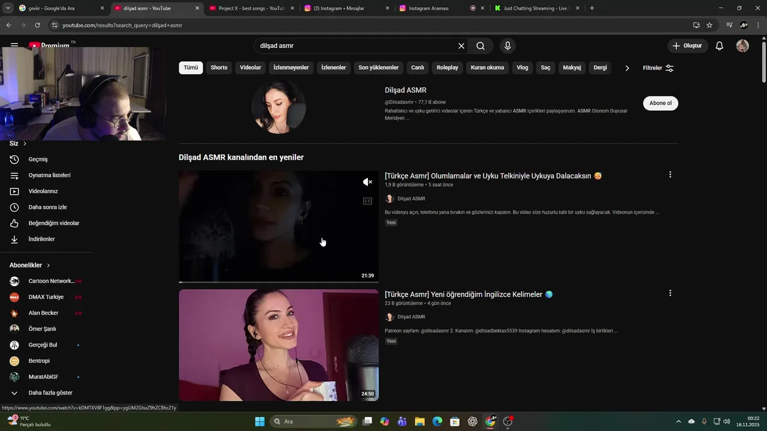
Task: Open the Filtreler filter options
Action: point(658,68)
